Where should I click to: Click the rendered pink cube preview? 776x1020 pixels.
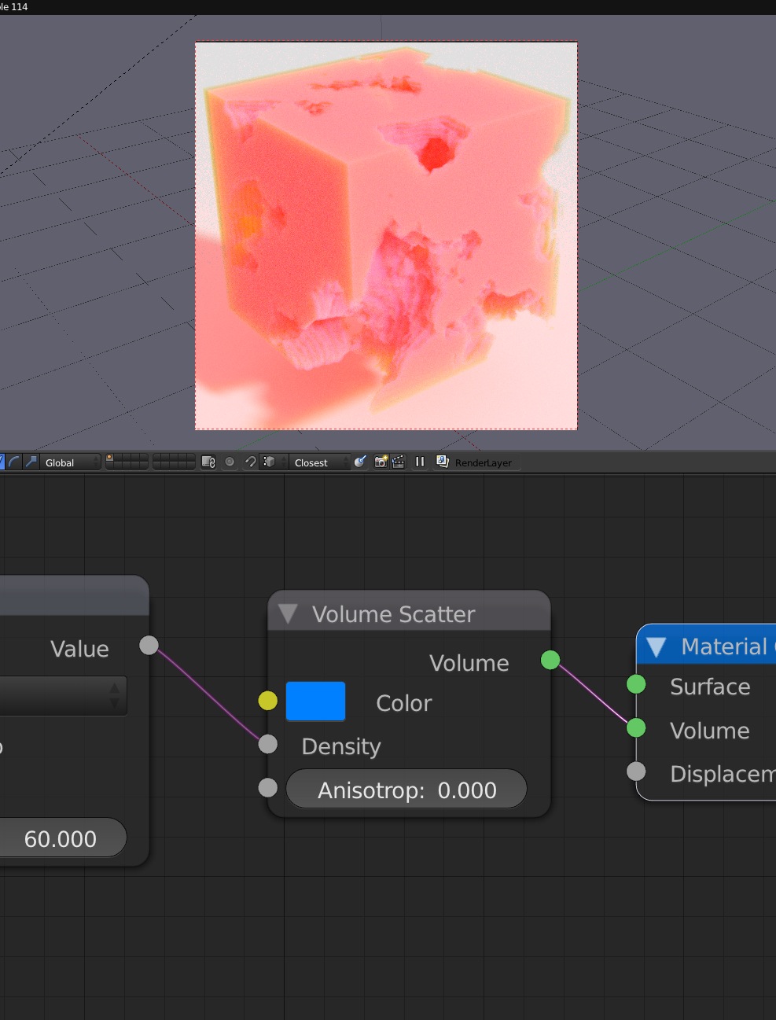386,235
